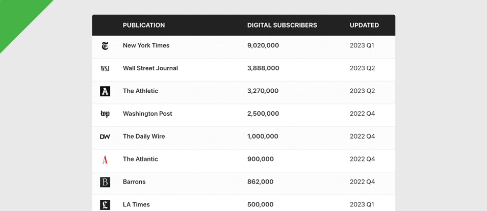Click the 1,000,000 subscriber value
This screenshot has height=211, width=487.
[x=263, y=136]
